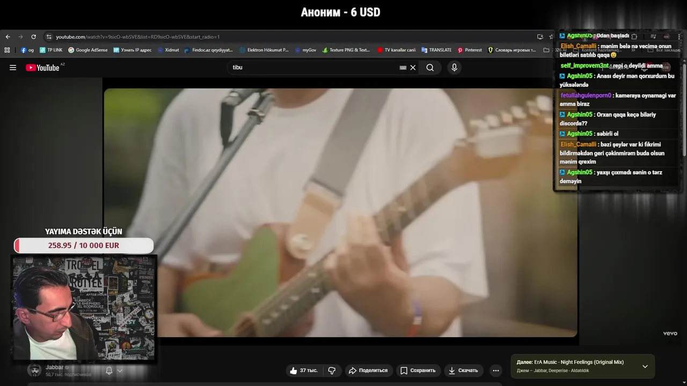Screen dimensions: 687x386
Task: Click the browser forward arrow
Action: point(20,36)
